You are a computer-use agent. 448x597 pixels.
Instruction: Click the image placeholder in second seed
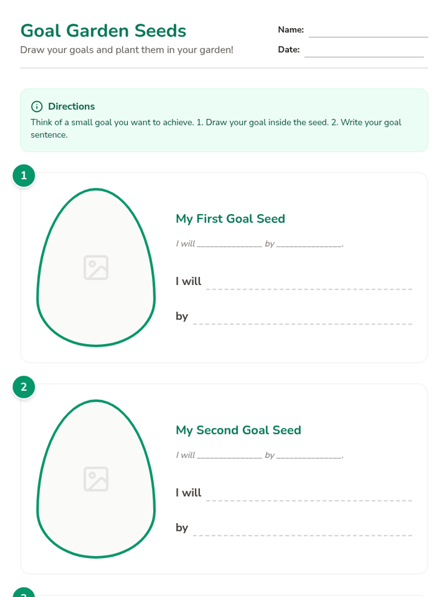[x=96, y=479]
